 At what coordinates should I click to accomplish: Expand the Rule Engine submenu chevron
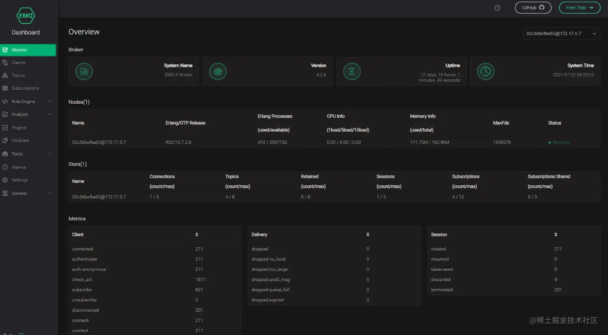tap(50, 102)
